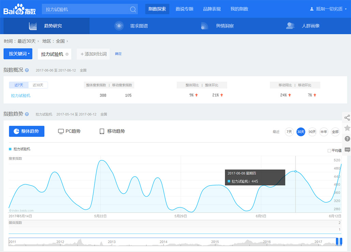
Task: Switch to the 人群画像 section
Action: [x=304, y=26]
